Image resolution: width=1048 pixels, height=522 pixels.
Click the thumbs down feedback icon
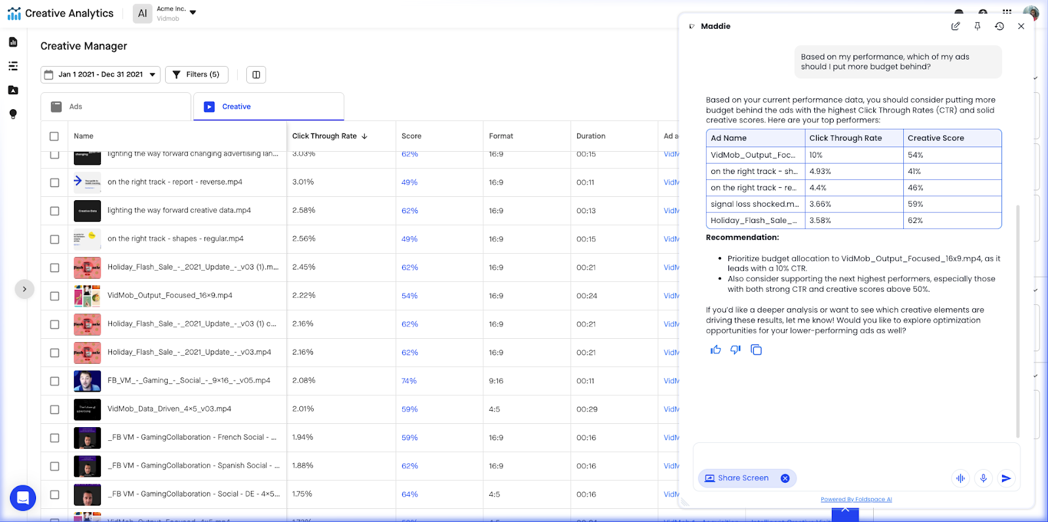tap(736, 350)
